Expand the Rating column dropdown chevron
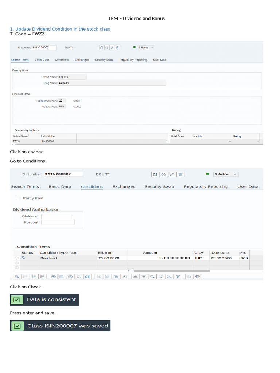 pos(258,142)
